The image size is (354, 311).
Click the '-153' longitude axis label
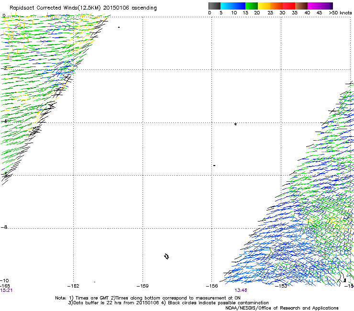coord(281,286)
